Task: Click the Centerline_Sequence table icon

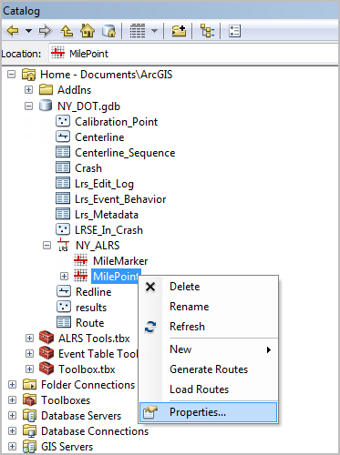Action: pyautogui.click(x=63, y=152)
